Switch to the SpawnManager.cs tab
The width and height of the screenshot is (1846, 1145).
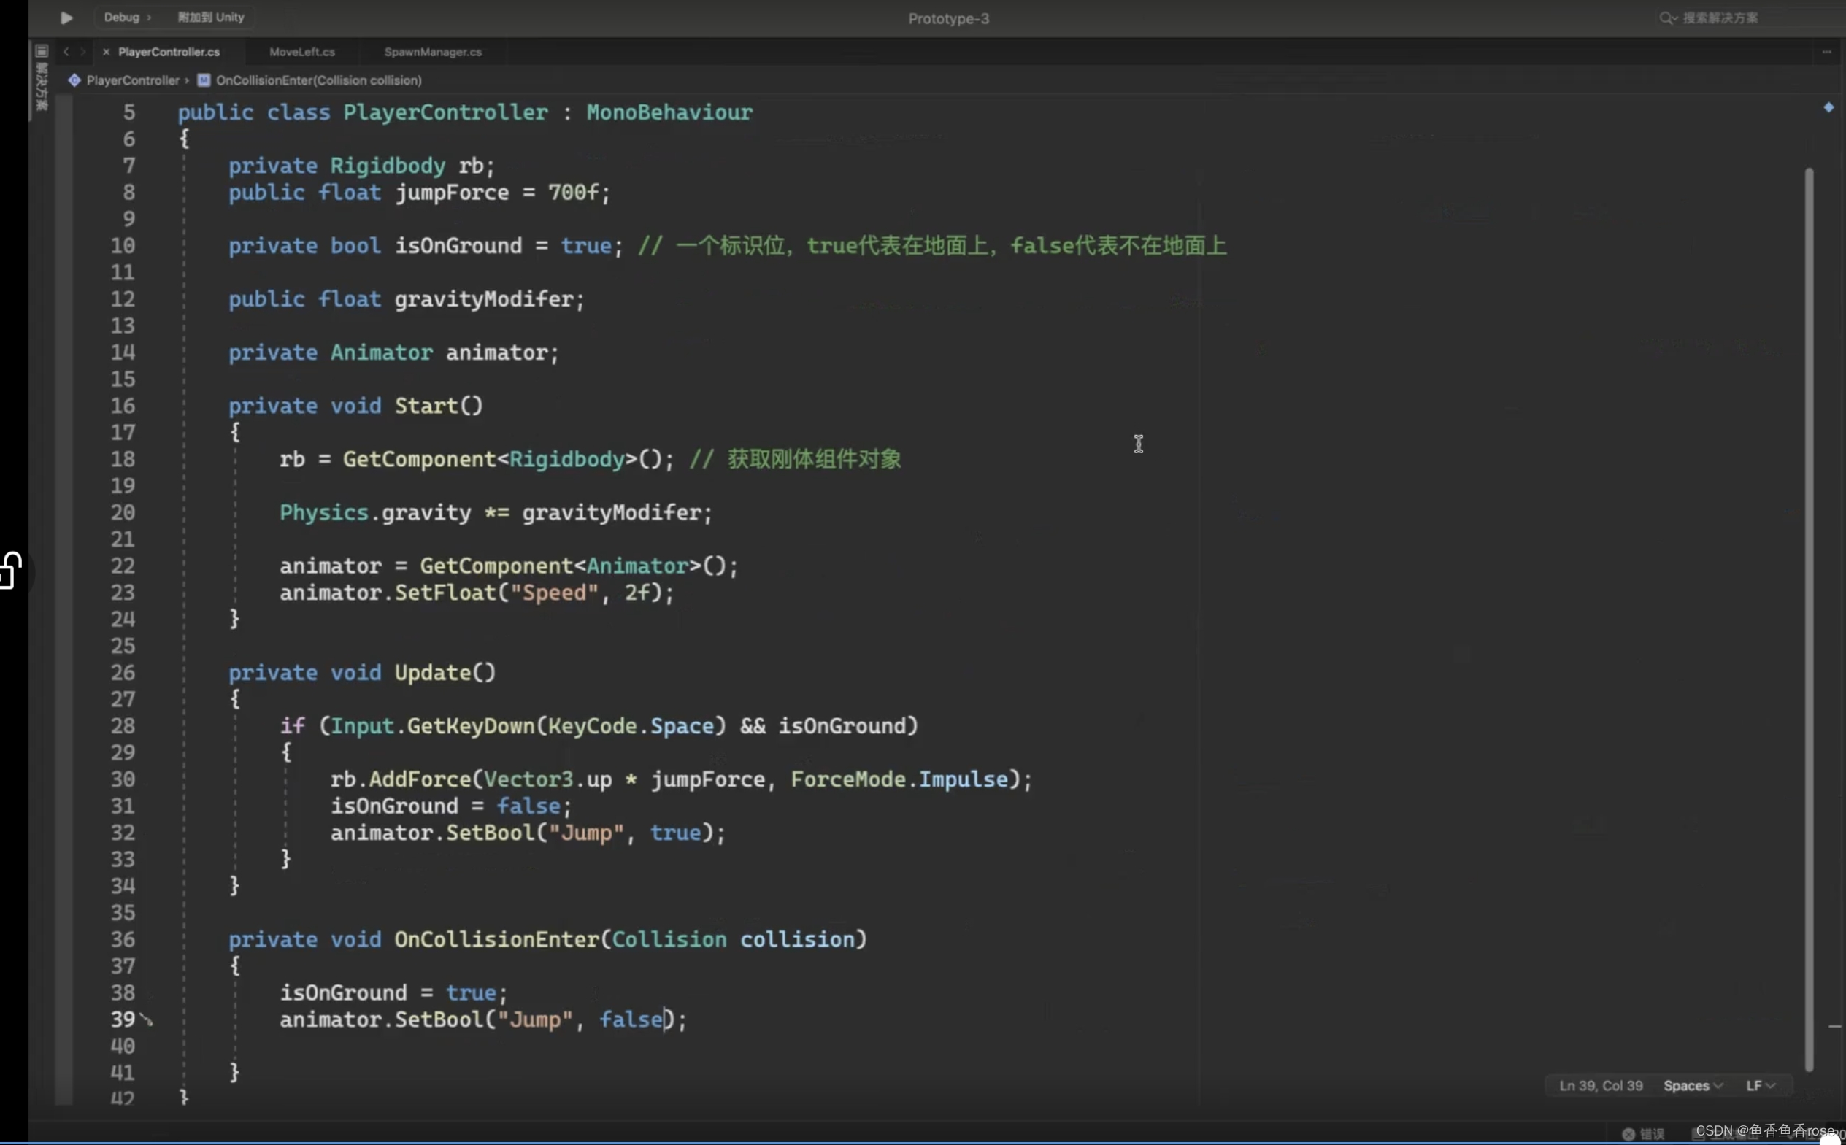(433, 52)
